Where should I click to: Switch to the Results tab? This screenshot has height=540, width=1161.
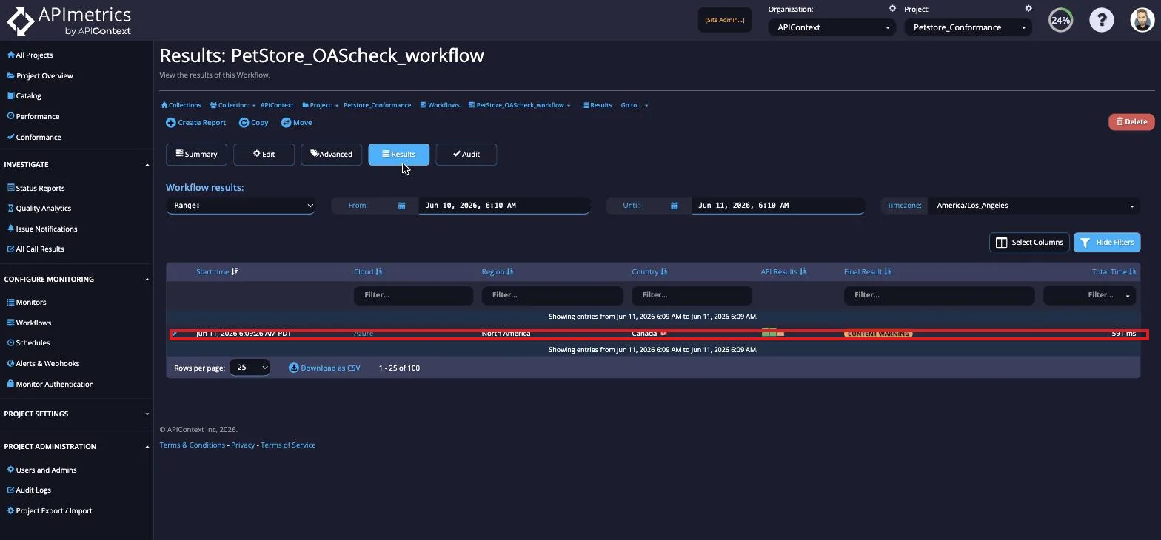[398, 154]
